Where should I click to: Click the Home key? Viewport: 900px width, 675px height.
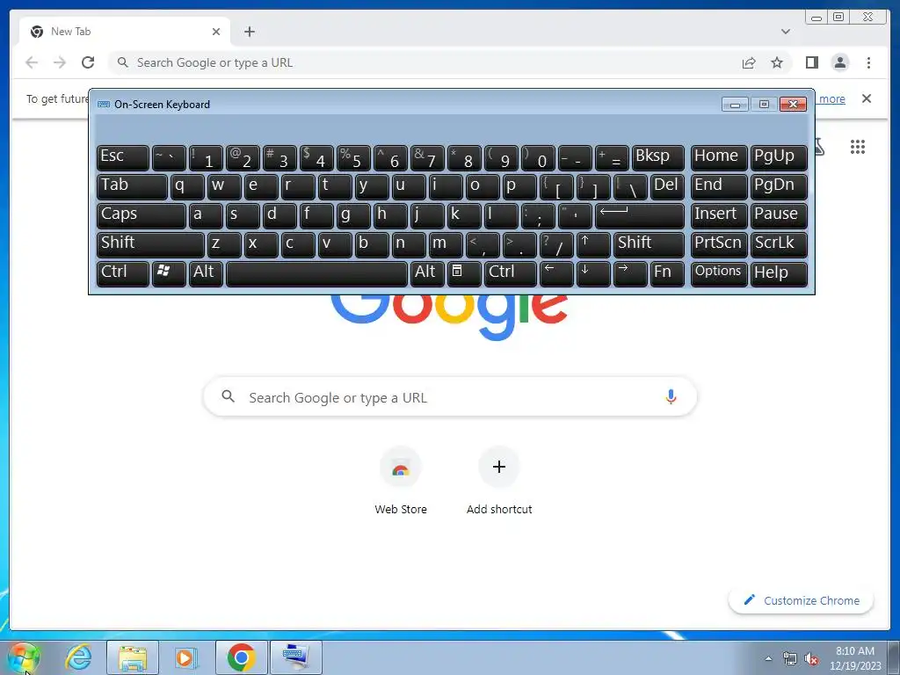719,157
